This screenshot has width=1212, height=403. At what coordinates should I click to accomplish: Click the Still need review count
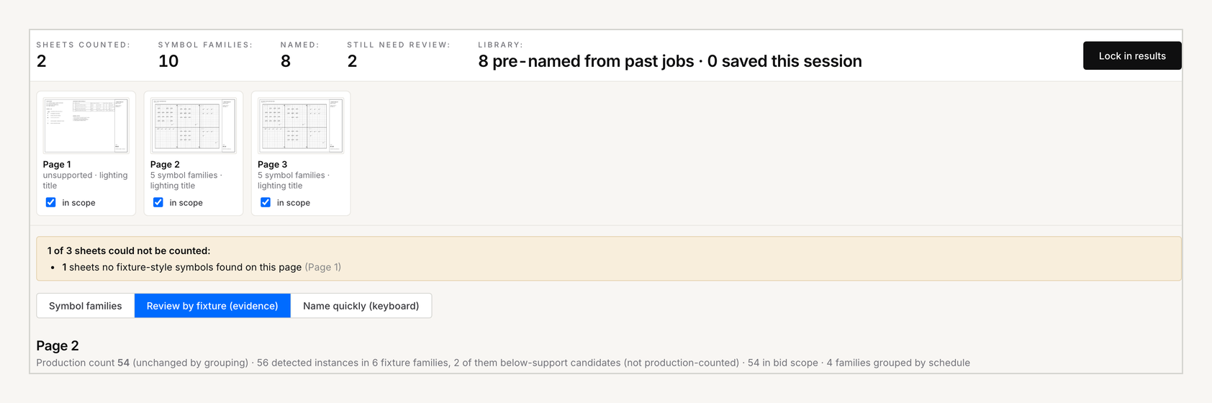[352, 61]
